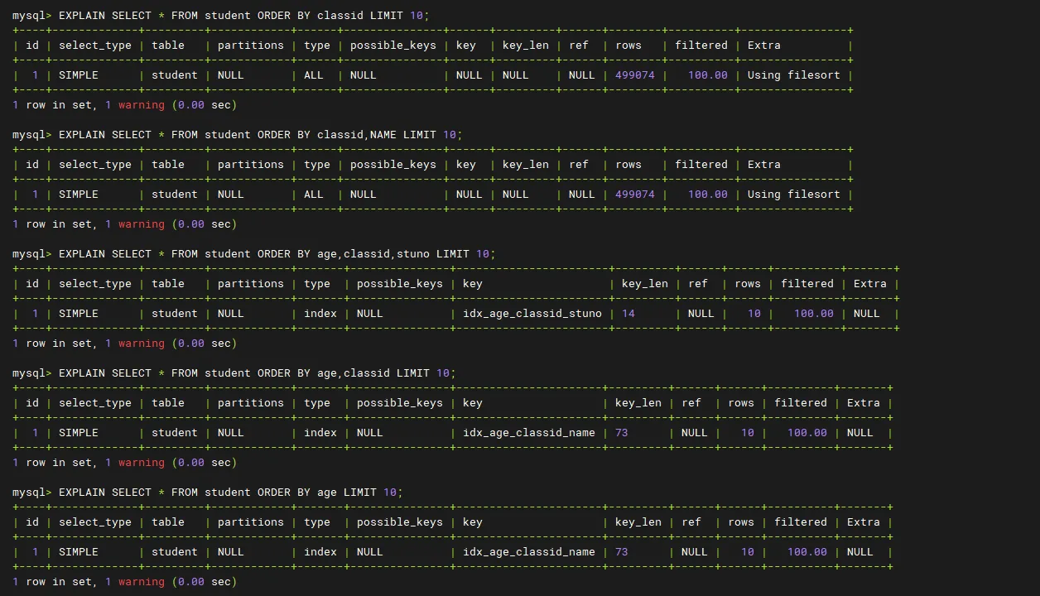Click the key_len value 73 in last table
The image size is (1040, 596).
point(621,552)
